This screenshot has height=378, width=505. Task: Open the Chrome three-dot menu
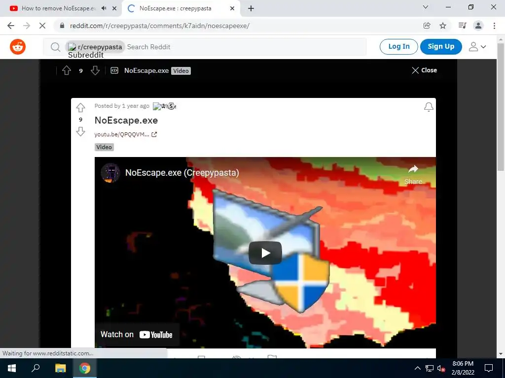point(494,26)
